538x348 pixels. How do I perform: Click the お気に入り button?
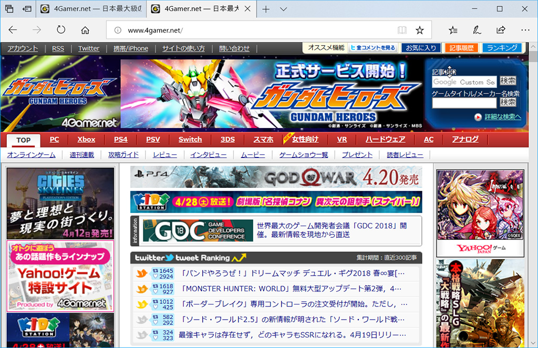[x=421, y=48]
